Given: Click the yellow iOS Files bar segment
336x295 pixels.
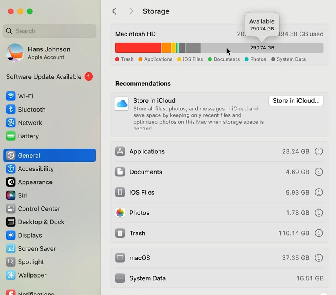Looking at the screenshot, I should point(173,47).
